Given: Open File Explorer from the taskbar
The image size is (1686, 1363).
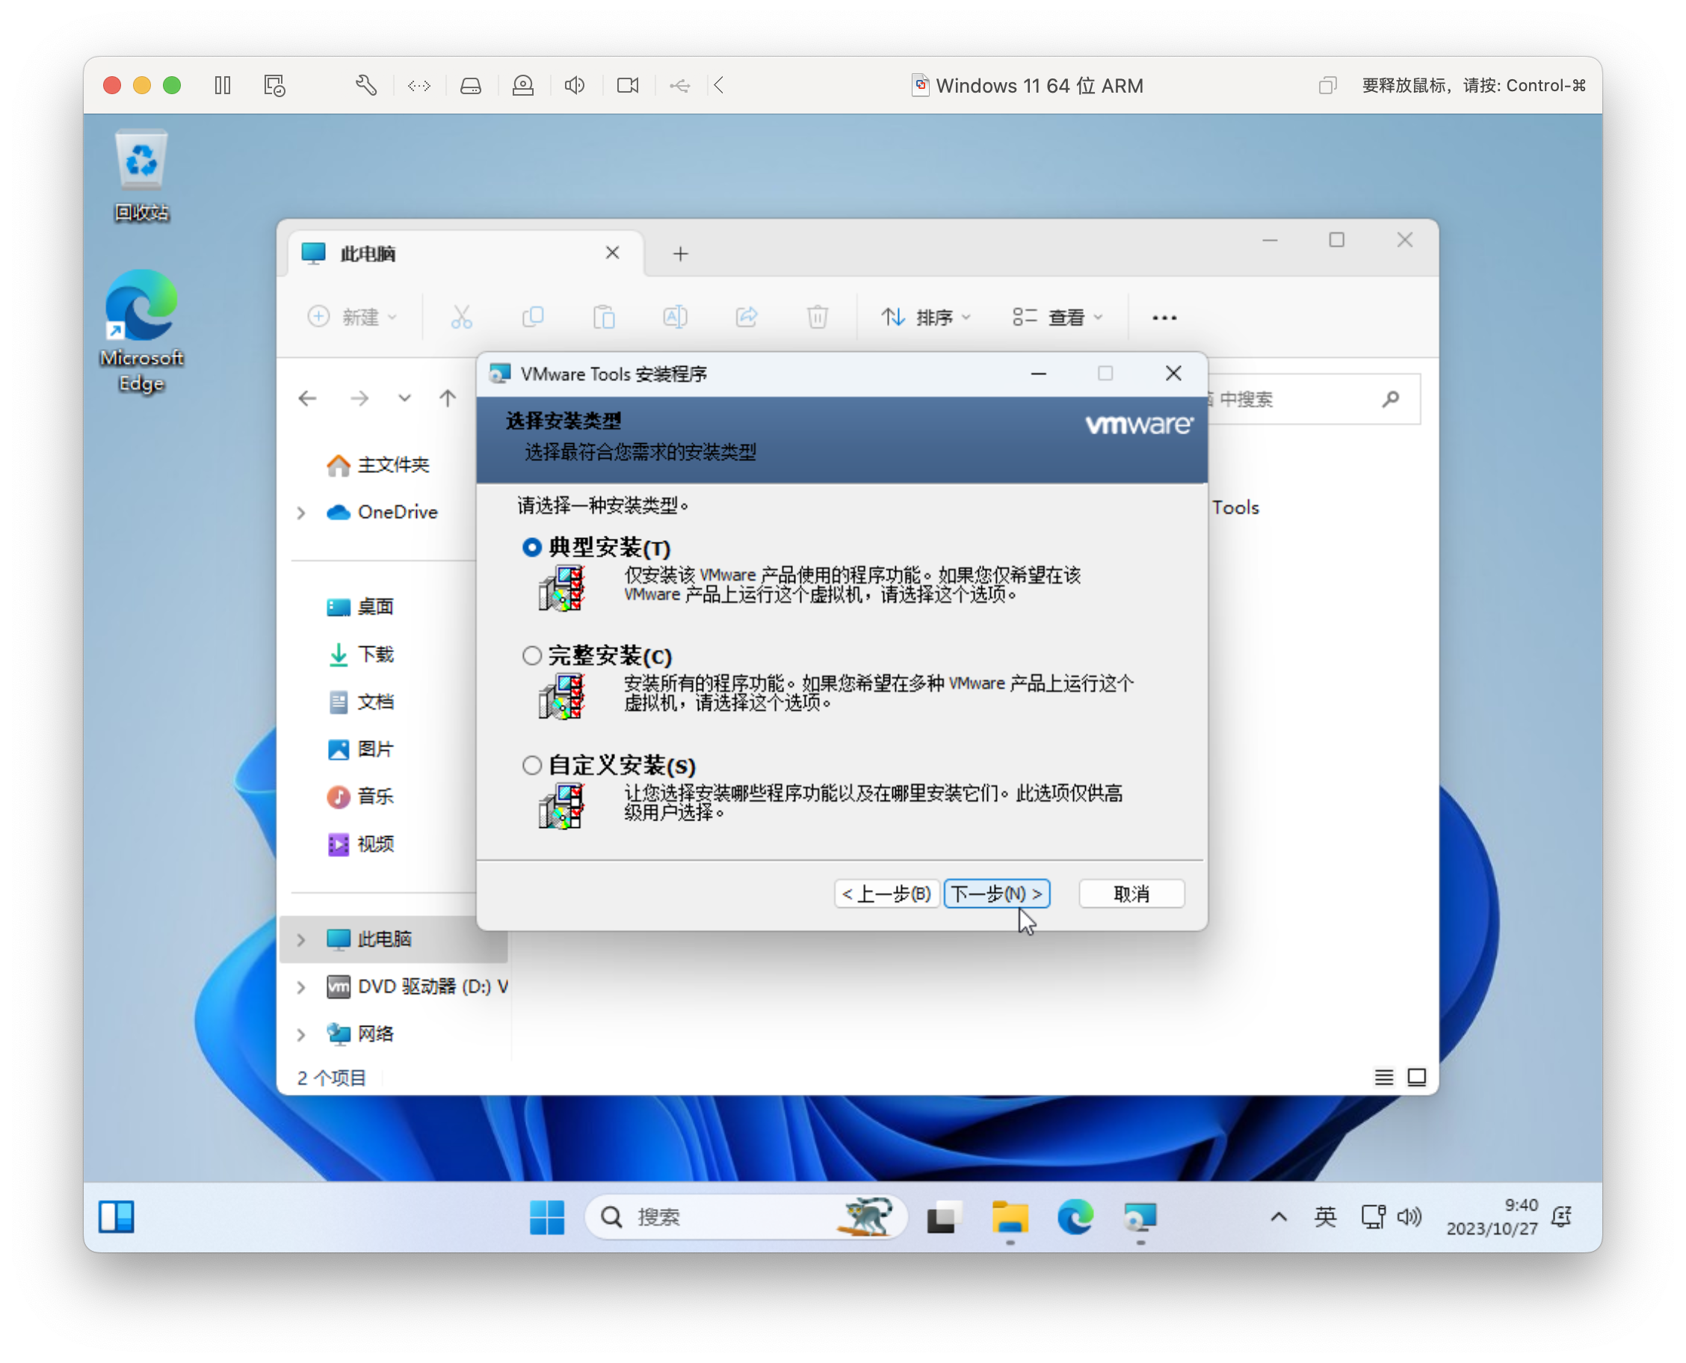Looking at the screenshot, I should (x=1009, y=1217).
